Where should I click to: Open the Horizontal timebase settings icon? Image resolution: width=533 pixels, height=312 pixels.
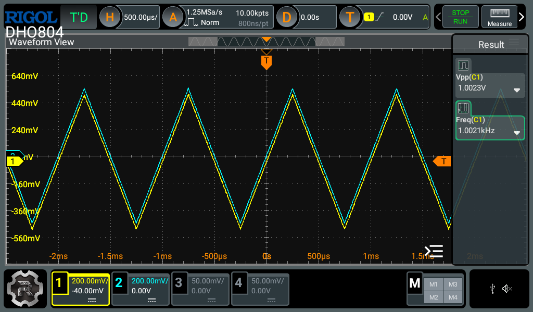(x=110, y=17)
